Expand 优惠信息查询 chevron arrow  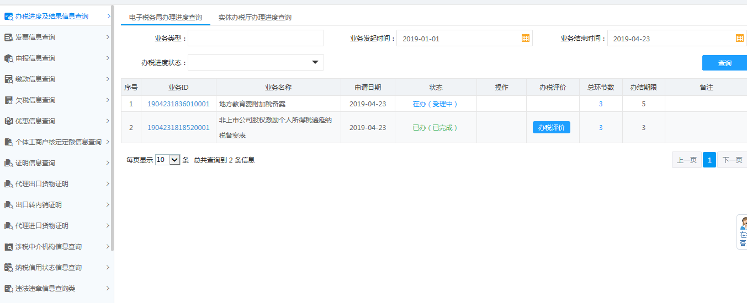(x=108, y=121)
